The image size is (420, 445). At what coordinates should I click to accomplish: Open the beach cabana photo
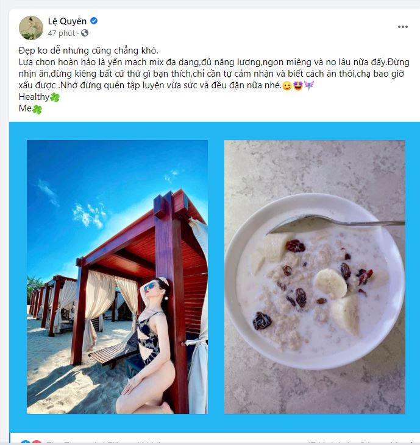click(x=118, y=277)
